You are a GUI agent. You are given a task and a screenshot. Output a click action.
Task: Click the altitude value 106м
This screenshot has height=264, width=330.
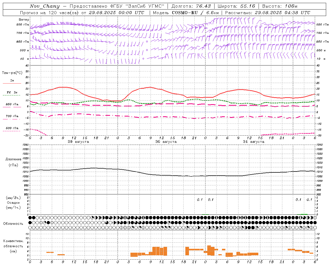[291, 6]
